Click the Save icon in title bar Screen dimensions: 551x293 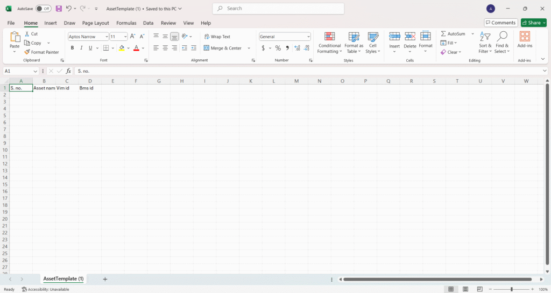(59, 9)
